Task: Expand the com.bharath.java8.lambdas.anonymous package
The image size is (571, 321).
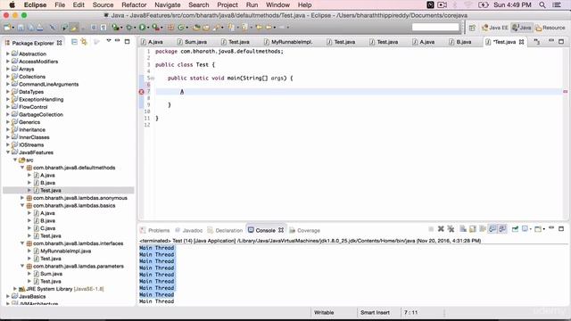Action: pos(22,198)
